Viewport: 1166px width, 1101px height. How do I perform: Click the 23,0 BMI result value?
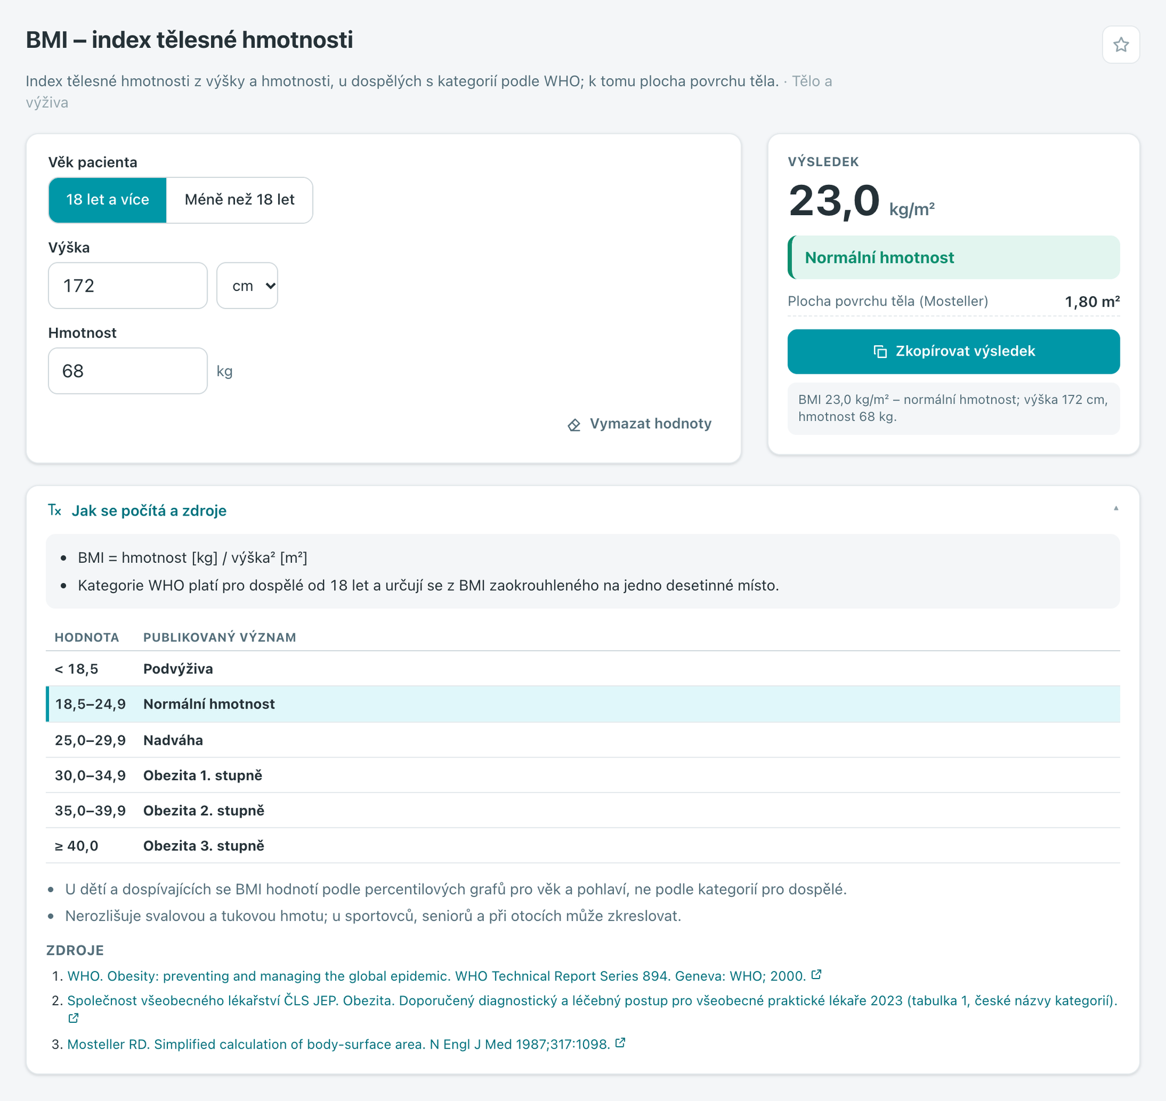[x=833, y=201]
